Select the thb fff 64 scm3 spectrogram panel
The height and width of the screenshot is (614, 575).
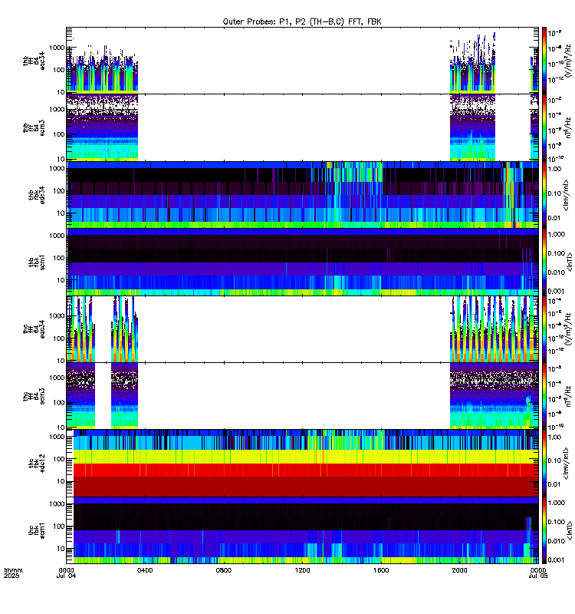tap(302, 127)
